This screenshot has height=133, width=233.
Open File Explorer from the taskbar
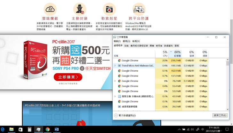[11, 129]
